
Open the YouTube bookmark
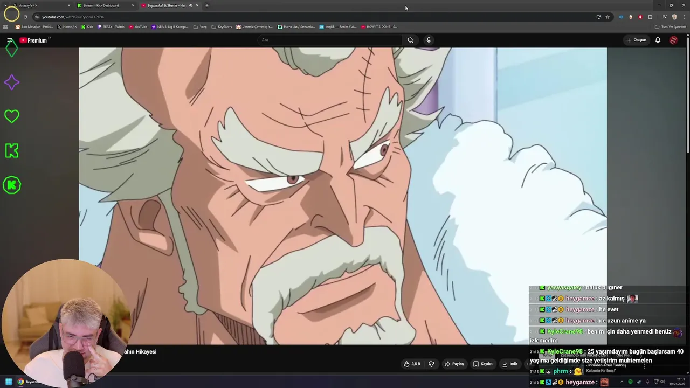tap(138, 26)
